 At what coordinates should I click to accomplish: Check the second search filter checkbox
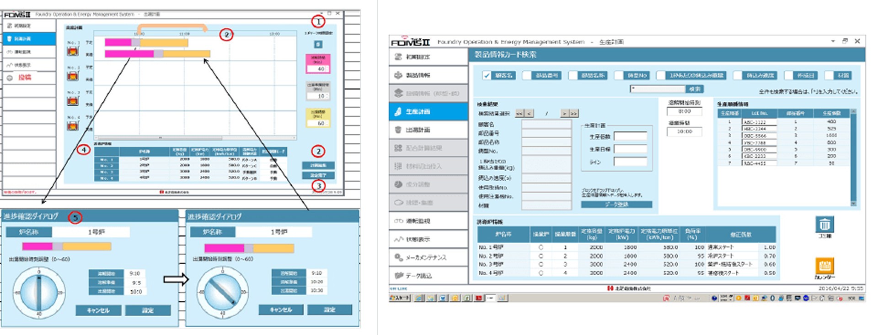527,75
